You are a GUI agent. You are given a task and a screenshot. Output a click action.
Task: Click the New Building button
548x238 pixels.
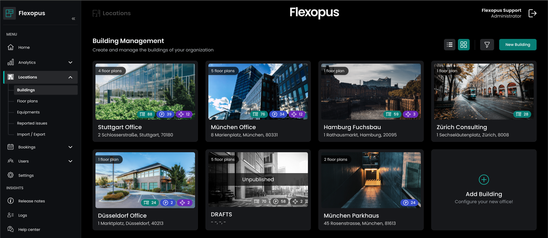tap(518, 45)
